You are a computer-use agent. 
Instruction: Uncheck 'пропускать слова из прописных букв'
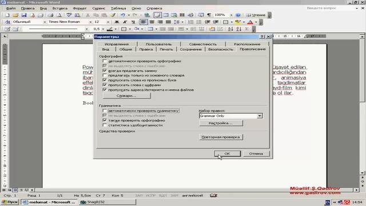[x=105, y=80]
